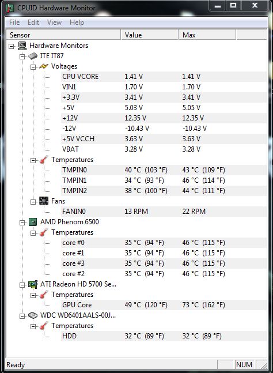273x373 pixels.
Task: Click the NUM indicator in status bar
Action: click(244, 365)
